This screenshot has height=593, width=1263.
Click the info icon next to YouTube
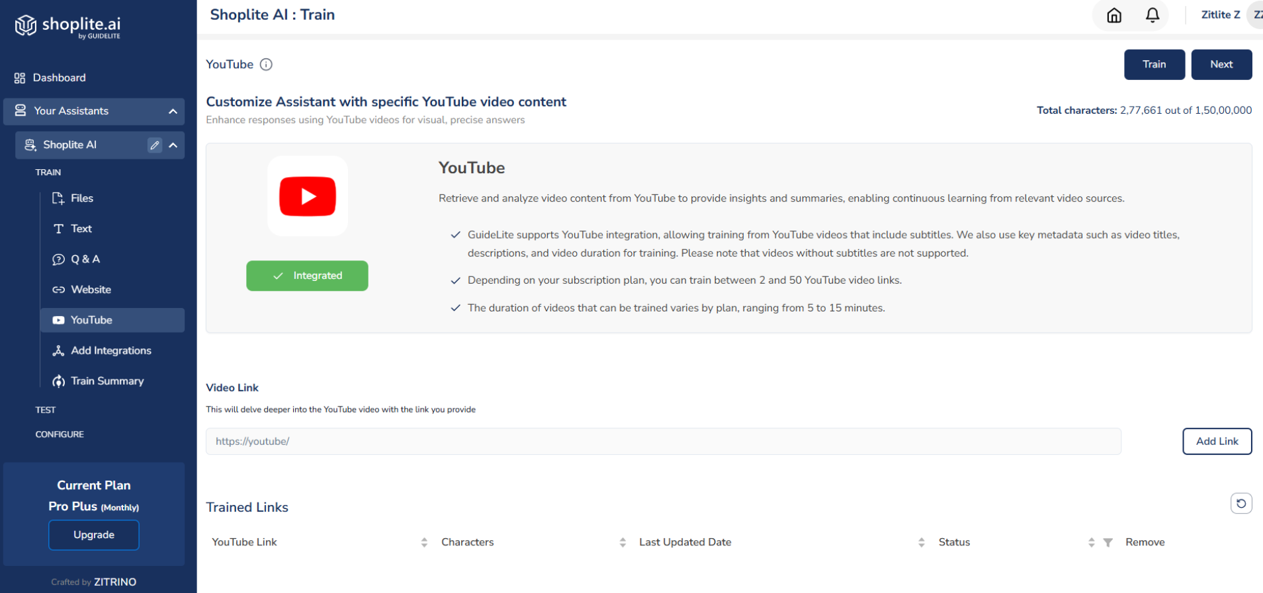coord(266,64)
